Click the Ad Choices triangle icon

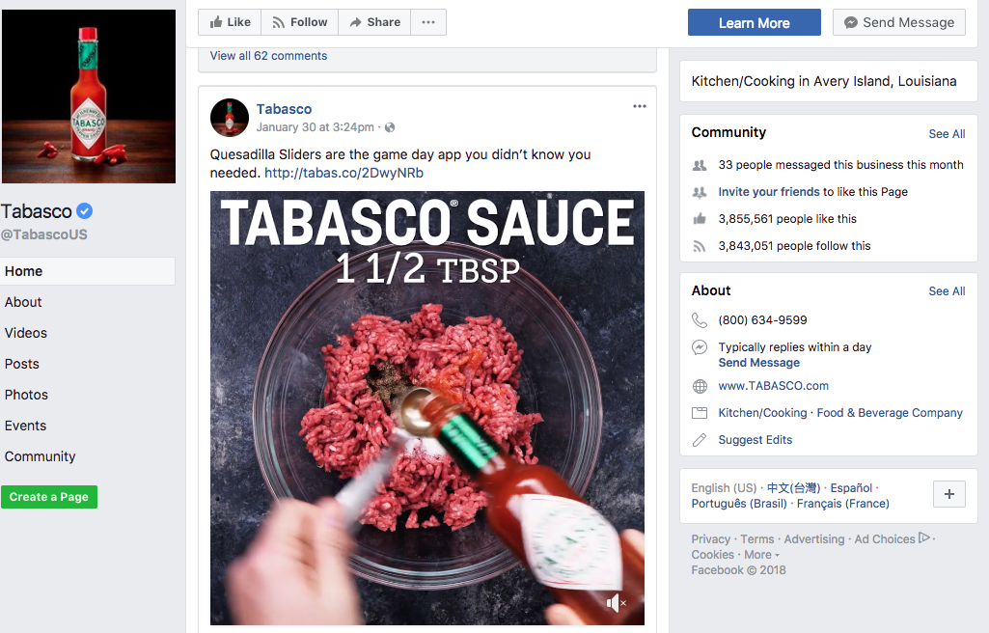tap(924, 538)
